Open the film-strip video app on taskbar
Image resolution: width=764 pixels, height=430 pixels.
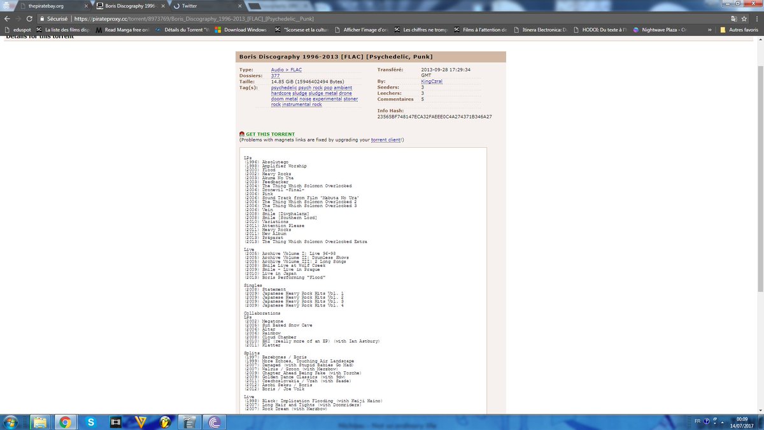pyautogui.click(x=115, y=422)
